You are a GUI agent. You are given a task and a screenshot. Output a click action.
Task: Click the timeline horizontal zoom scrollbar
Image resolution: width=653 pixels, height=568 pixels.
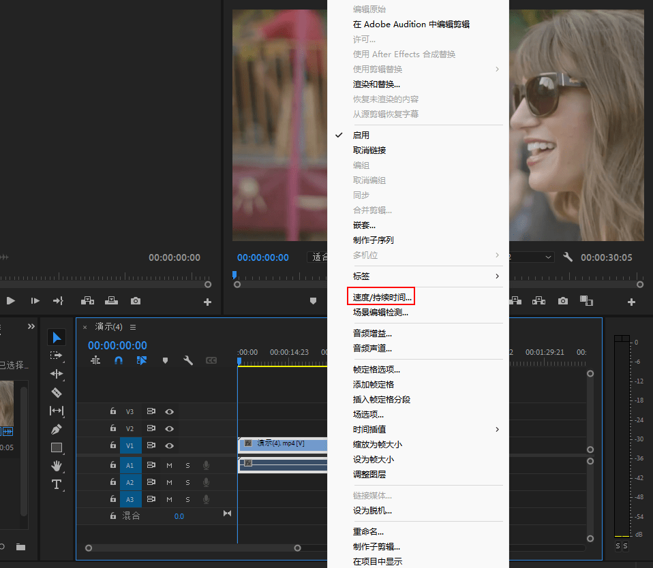(193, 548)
